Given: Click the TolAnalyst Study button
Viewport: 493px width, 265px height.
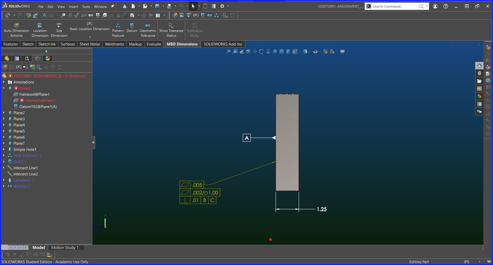Looking at the screenshot, I should click(x=194, y=30).
